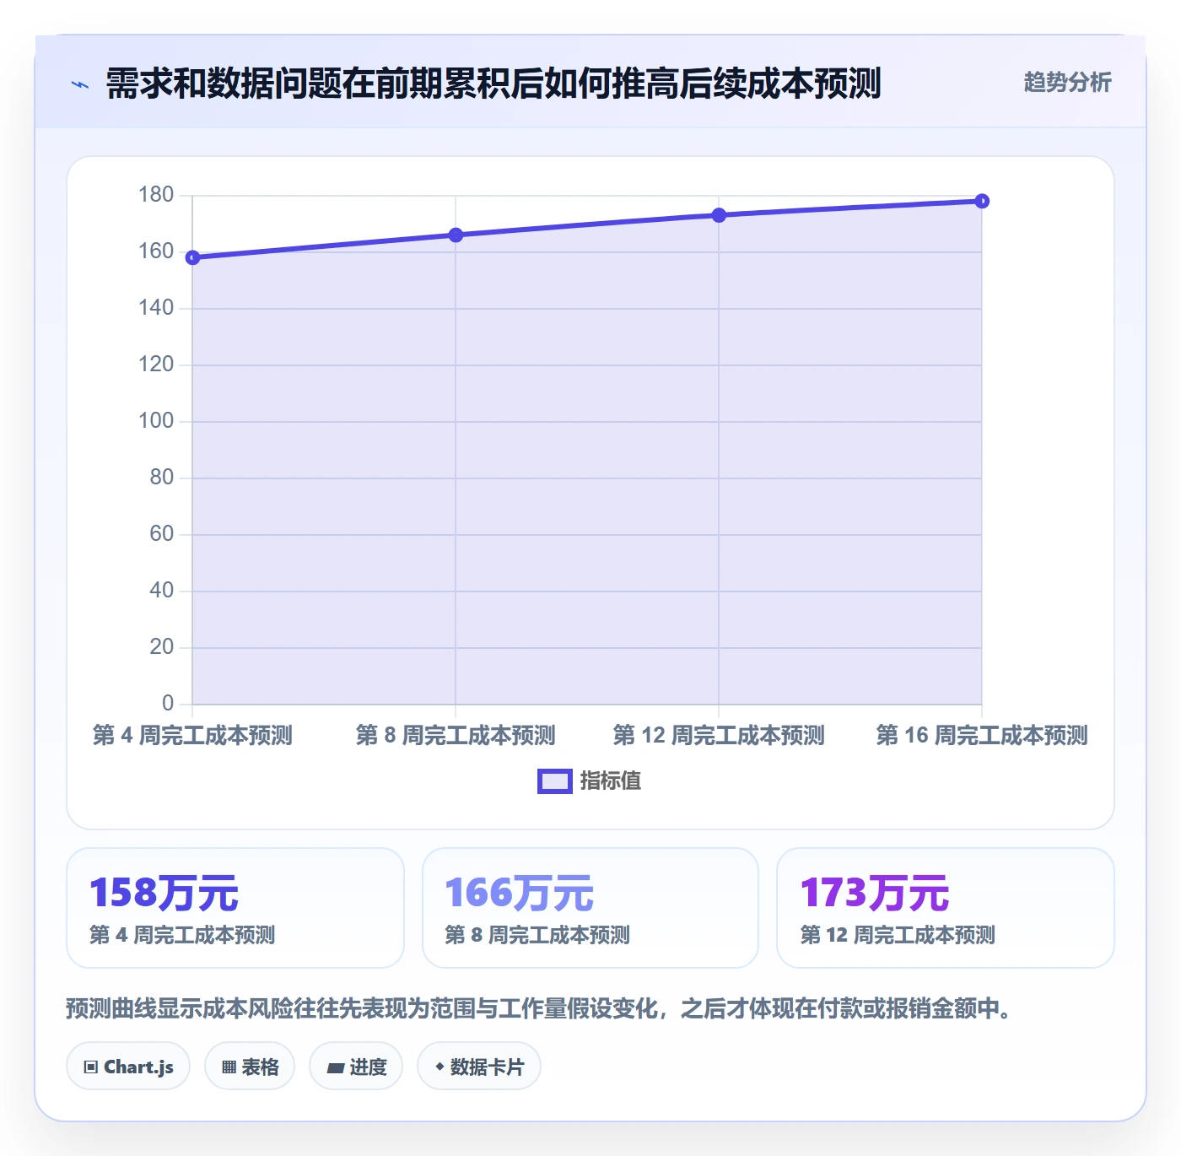
Task: Select the 第 16 周 data point on the line
Action: coord(982,201)
